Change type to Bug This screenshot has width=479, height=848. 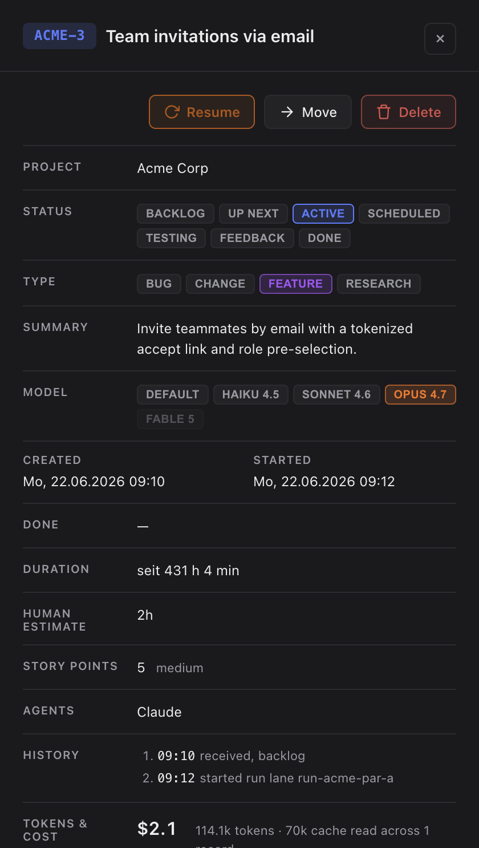click(x=159, y=284)
